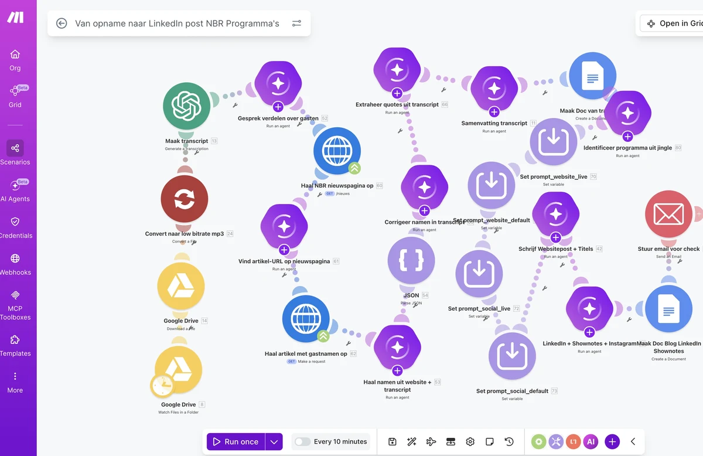Select the Convert naar low bitrate mp3 module
Viewport: 703px width, 456px height.
(185, 200)
